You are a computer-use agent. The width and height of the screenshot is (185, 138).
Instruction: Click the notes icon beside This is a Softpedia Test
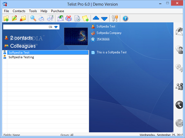pos(93,52)
